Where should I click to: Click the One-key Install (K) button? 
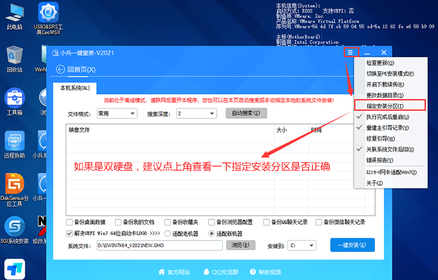(352, 245)
